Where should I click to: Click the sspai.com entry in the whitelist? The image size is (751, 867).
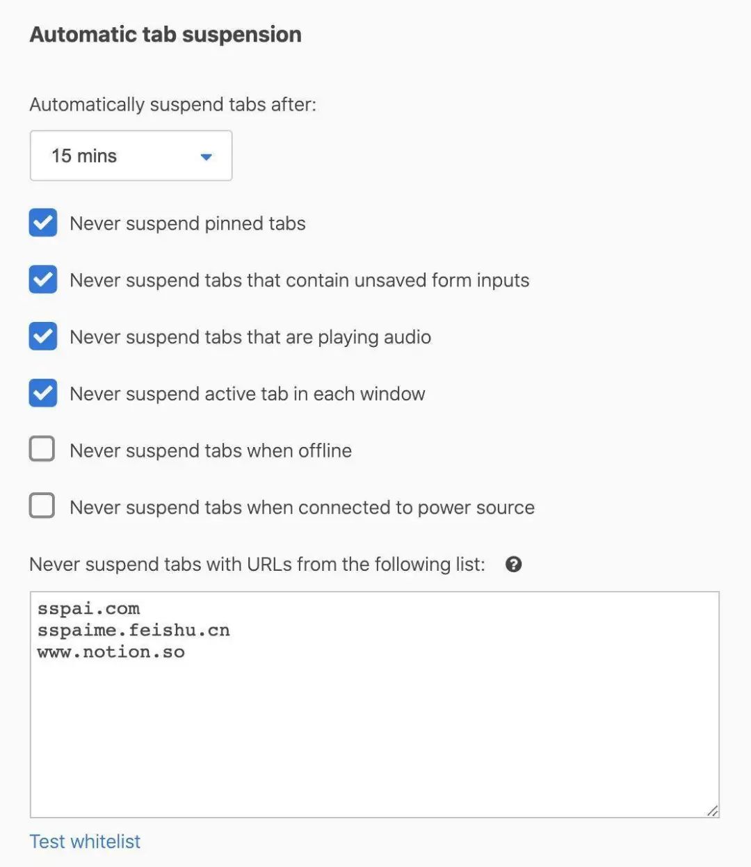[89, 608]
